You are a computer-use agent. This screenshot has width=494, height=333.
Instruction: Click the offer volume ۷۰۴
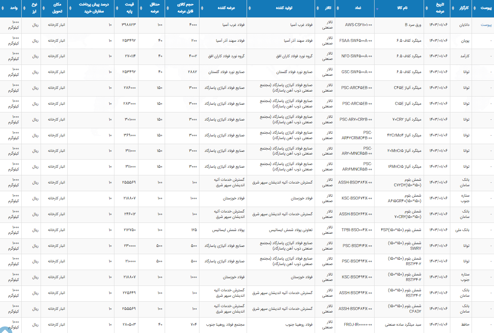coord(194,325)
